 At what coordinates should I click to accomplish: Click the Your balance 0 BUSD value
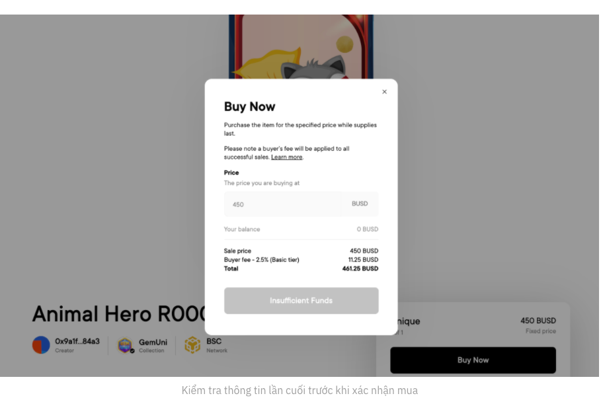368,229
